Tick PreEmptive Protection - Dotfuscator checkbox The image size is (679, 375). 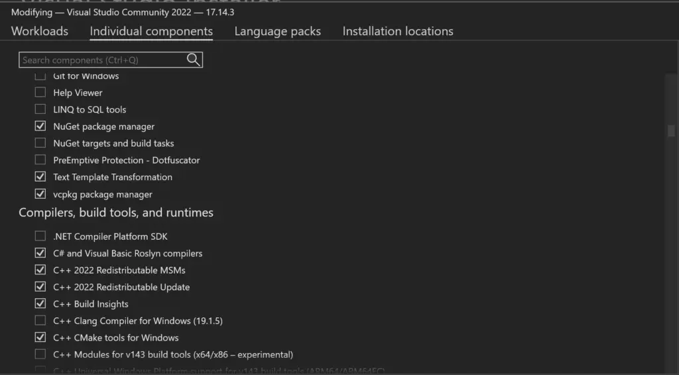pos(40,160)
